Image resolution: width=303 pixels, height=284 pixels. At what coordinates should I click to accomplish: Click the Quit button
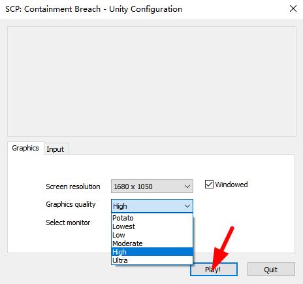(x=271, y=270)
